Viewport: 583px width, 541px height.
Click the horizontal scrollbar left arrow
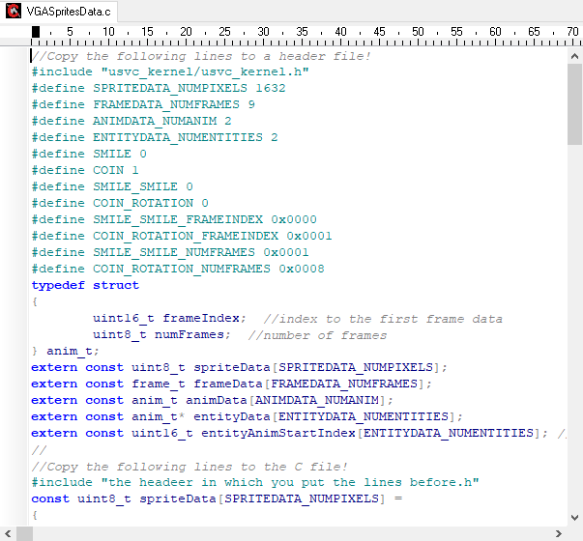tap(8, 534)
